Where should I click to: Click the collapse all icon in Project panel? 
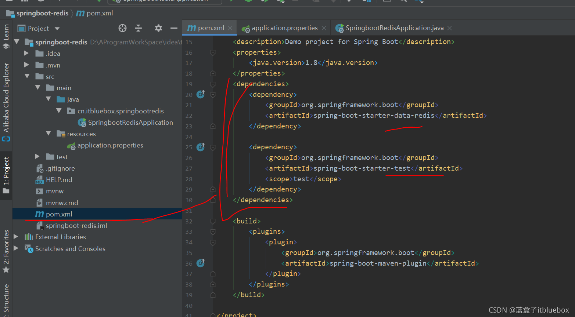[138, 28]
